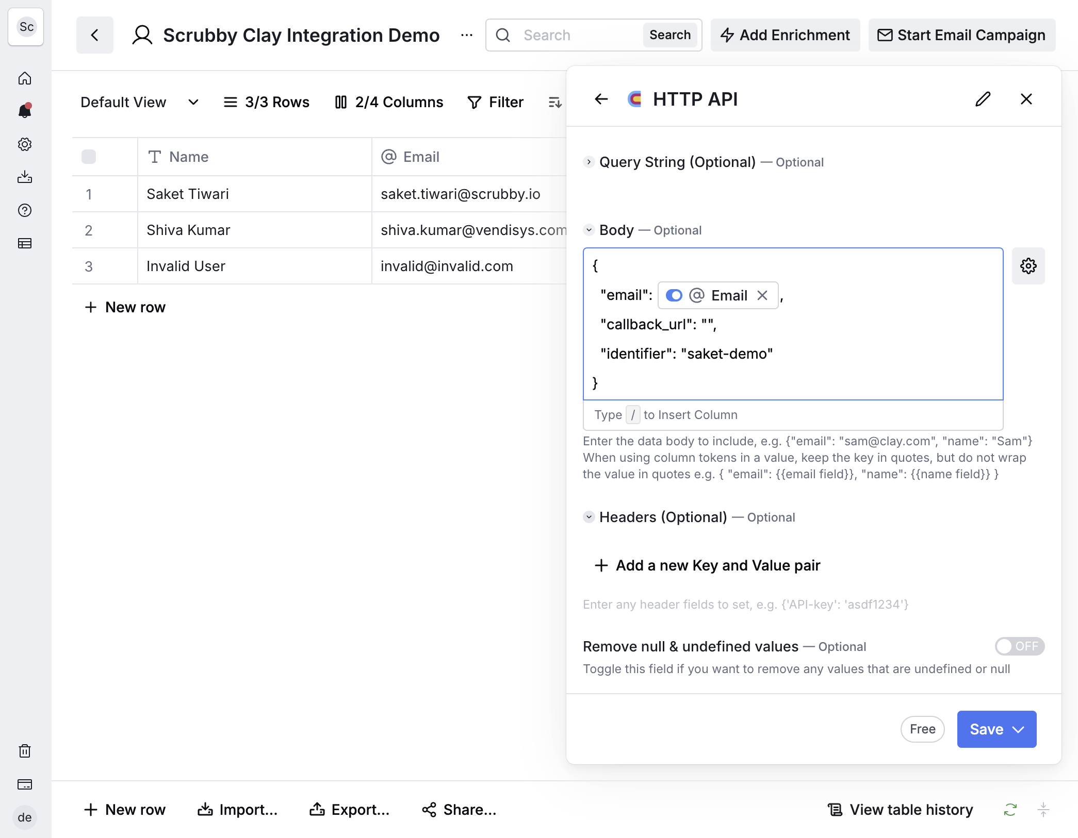Click Export at the bottom bar
The height and width of the screenshot is (838, 1078).
(x=349, y=810)
